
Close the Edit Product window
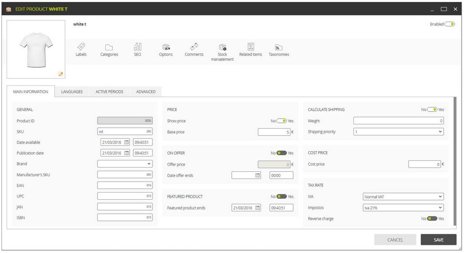click(455, 9)
